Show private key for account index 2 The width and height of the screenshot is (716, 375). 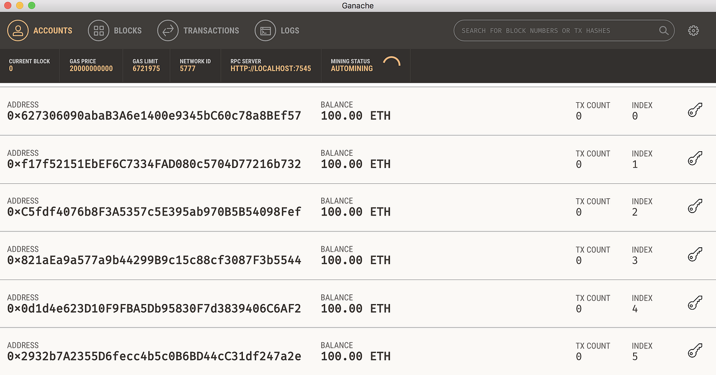point(695,206)
